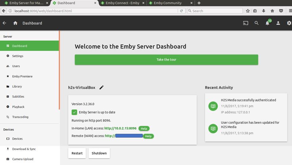Click activity icon for H2S Media authenticated

point(213,106)
